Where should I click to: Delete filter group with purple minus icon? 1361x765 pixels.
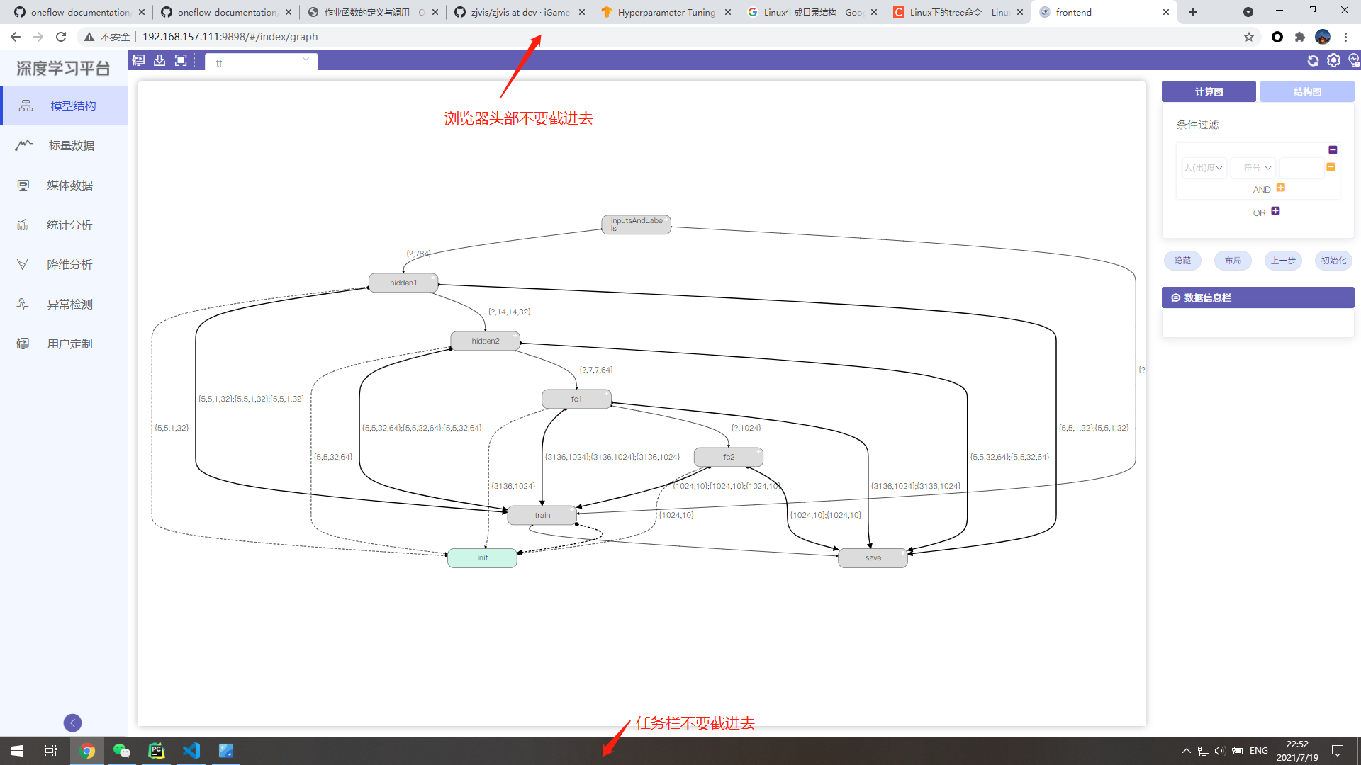coord(1333,149)
